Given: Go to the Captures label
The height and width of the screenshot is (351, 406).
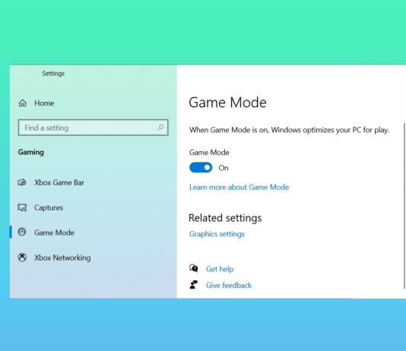Looking at the screenshot, I should [49, 207].
